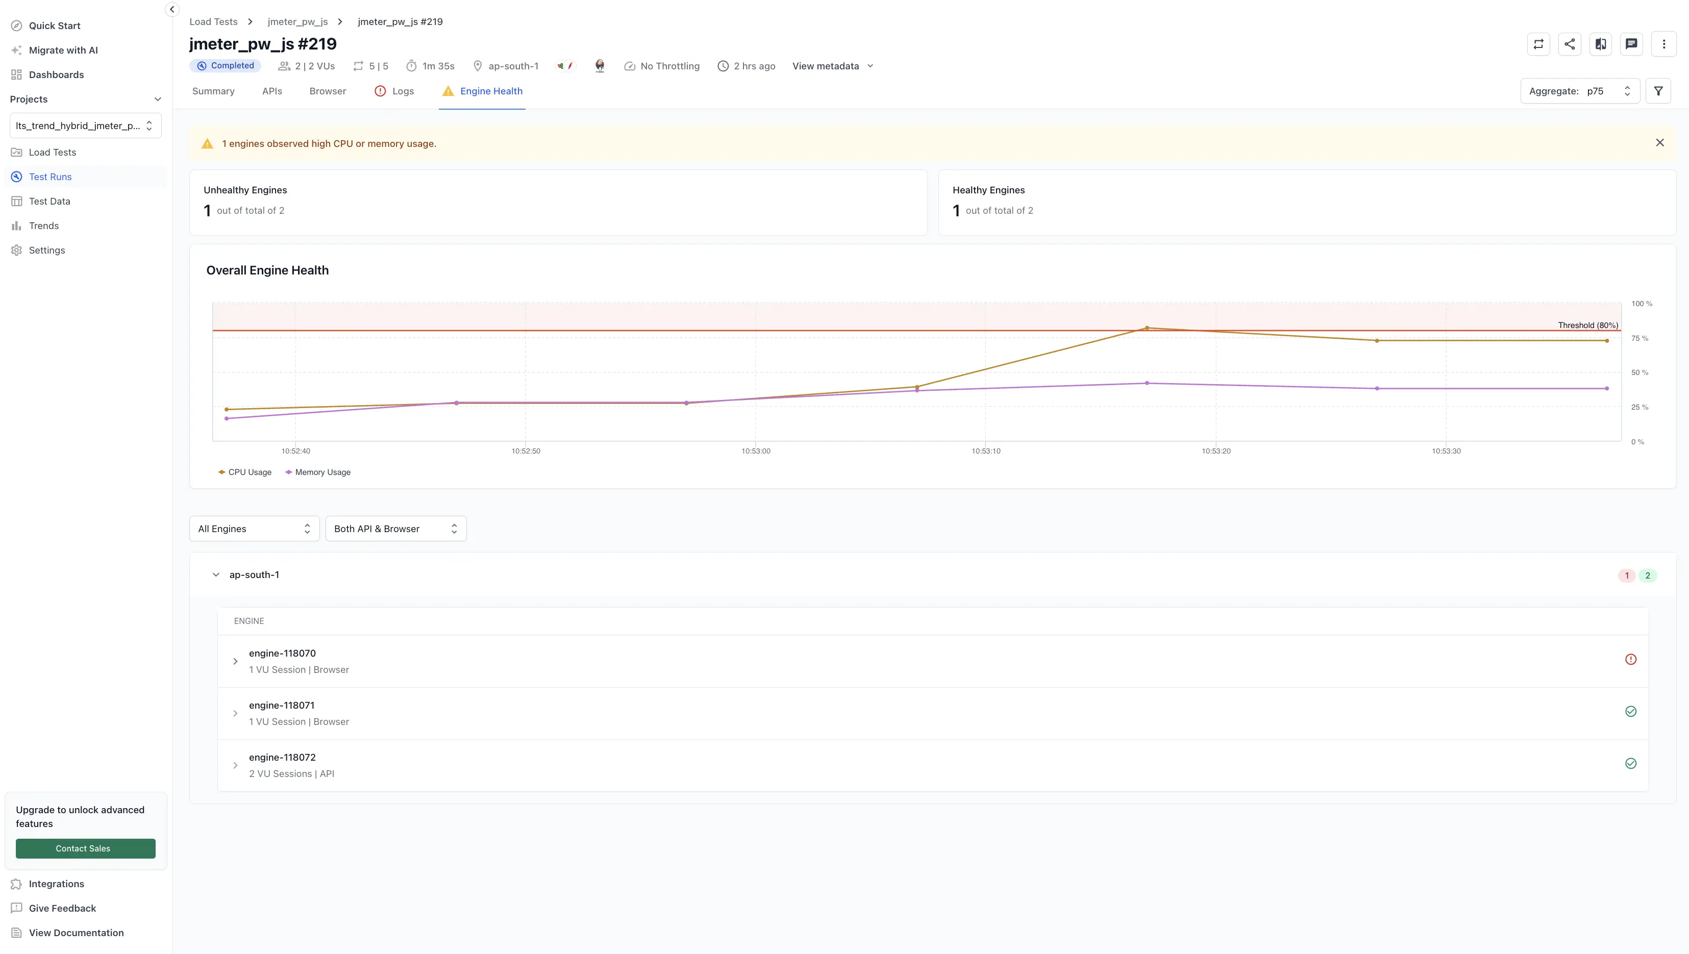1689x954 pixels.
Task: Expand engine-118070 row
Action: click(x=235, y=662)
